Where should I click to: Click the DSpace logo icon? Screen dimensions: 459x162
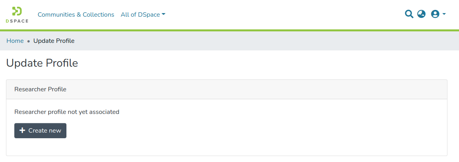(17, 11)
